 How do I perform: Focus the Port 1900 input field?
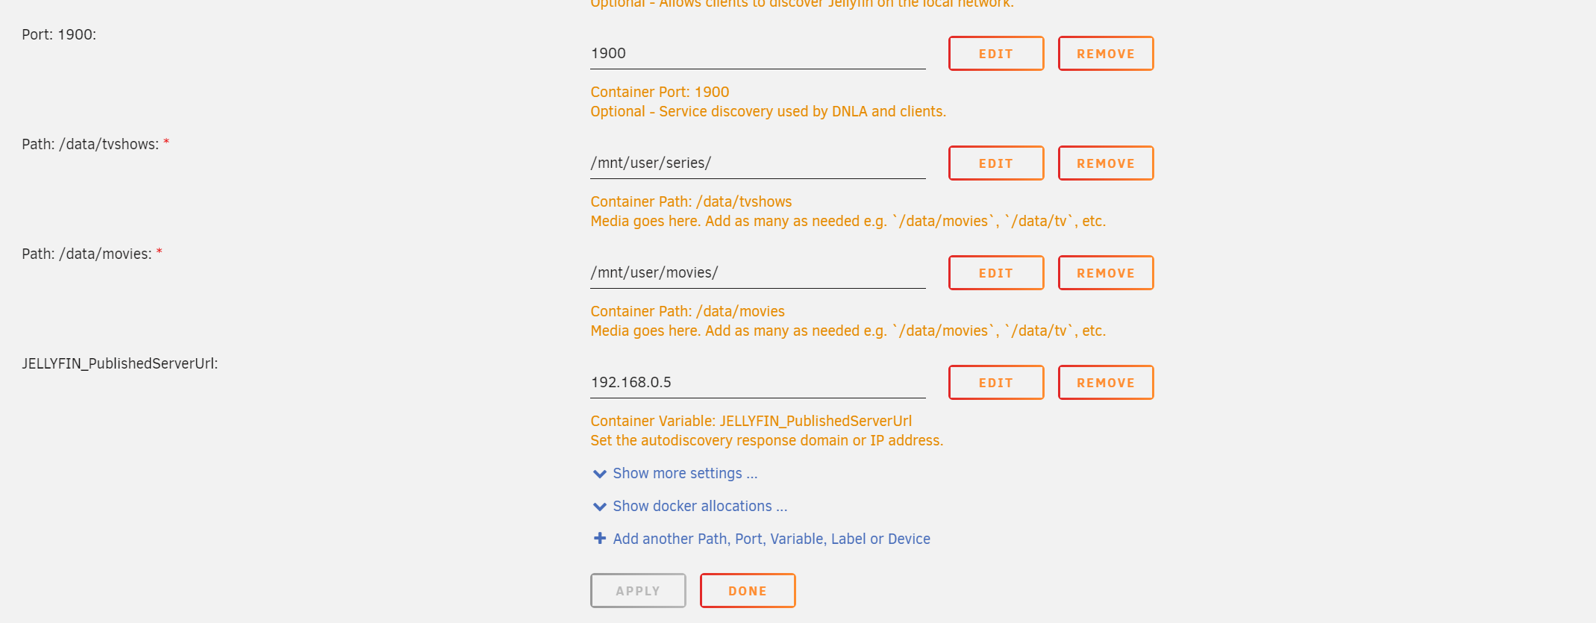(757, 54)
